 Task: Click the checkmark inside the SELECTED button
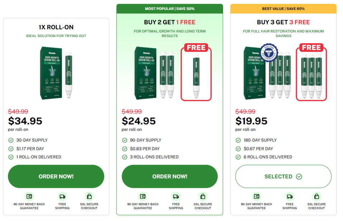298,176
